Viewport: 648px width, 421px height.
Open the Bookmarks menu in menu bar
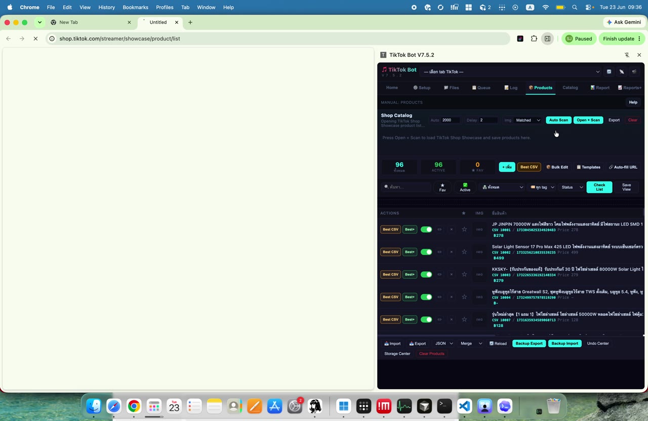(x=135, y=7)
